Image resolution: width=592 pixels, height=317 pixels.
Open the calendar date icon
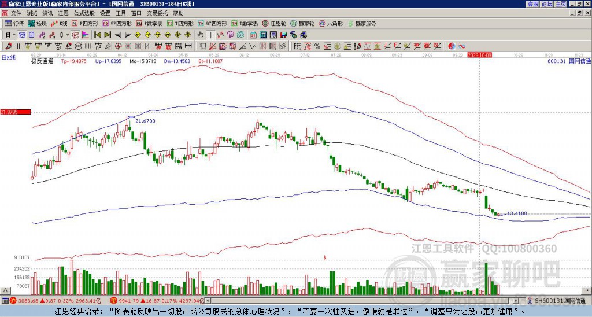click(253, 35)
